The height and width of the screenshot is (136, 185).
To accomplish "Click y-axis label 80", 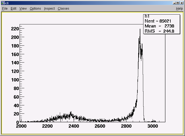I will pyautogui.click(x=16, y=89).
